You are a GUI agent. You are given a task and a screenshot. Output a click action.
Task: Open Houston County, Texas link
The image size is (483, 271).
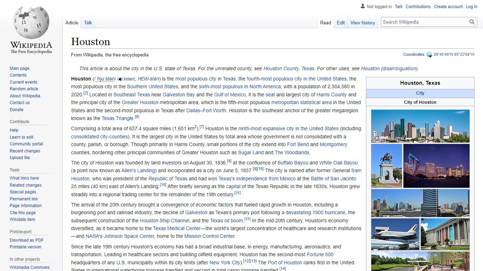point(289,68)
